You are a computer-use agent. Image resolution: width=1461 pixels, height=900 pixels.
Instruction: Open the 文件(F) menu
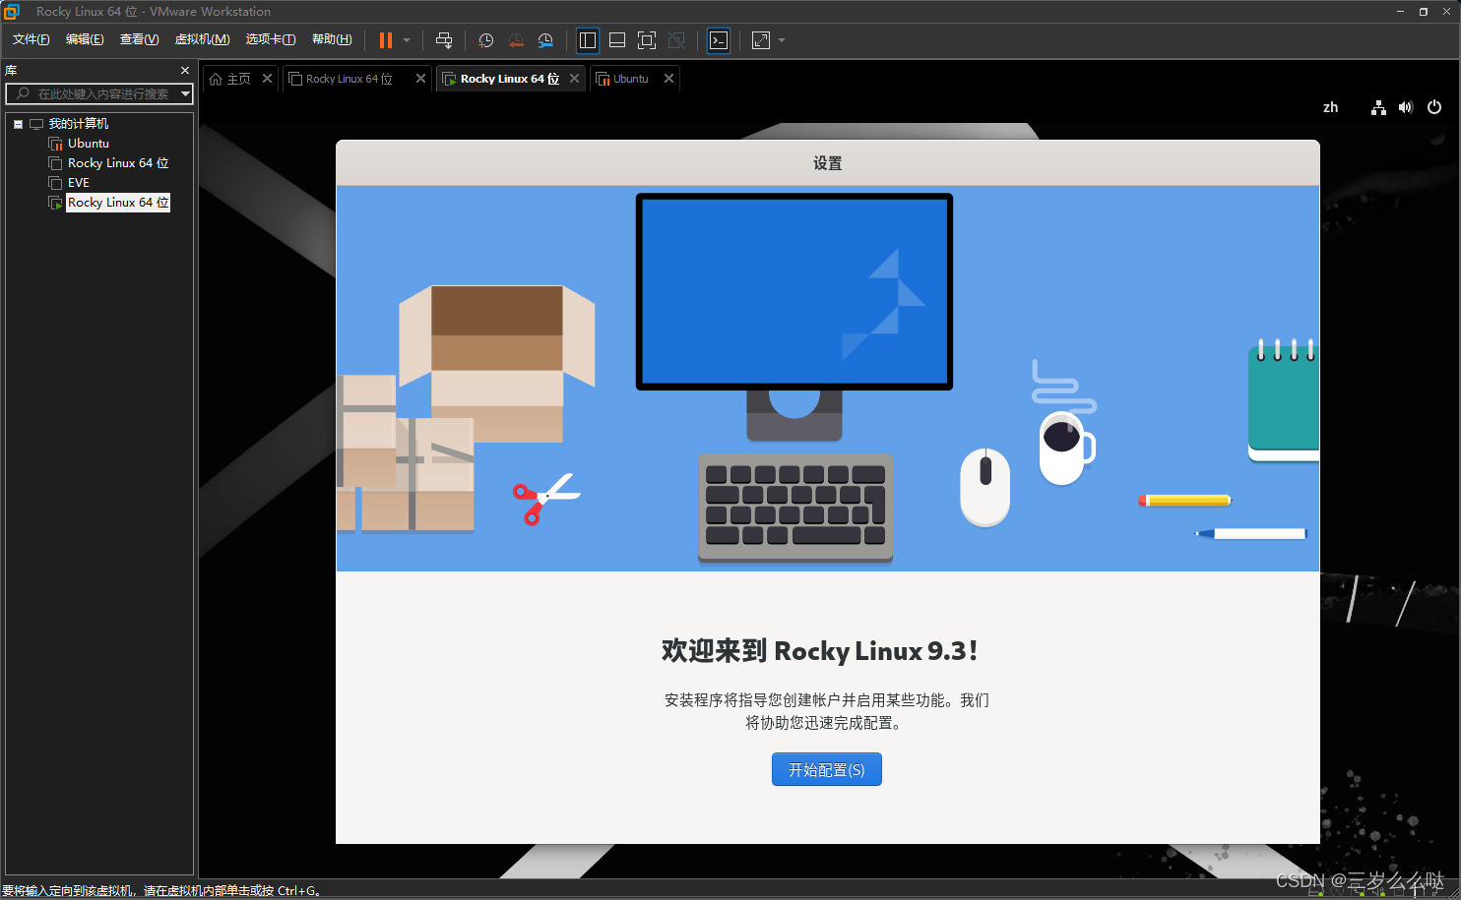tap(32, 39)
